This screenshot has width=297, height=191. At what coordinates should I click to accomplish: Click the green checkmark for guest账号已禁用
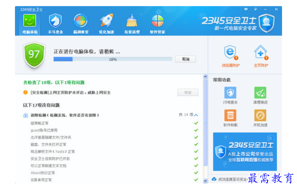click(196, 130)
